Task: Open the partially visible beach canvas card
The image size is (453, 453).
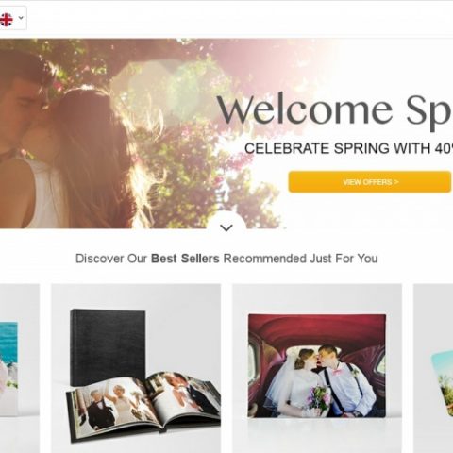Action: 20,368
